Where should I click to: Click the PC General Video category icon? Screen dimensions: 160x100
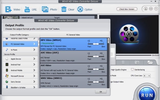pos(7,44)
